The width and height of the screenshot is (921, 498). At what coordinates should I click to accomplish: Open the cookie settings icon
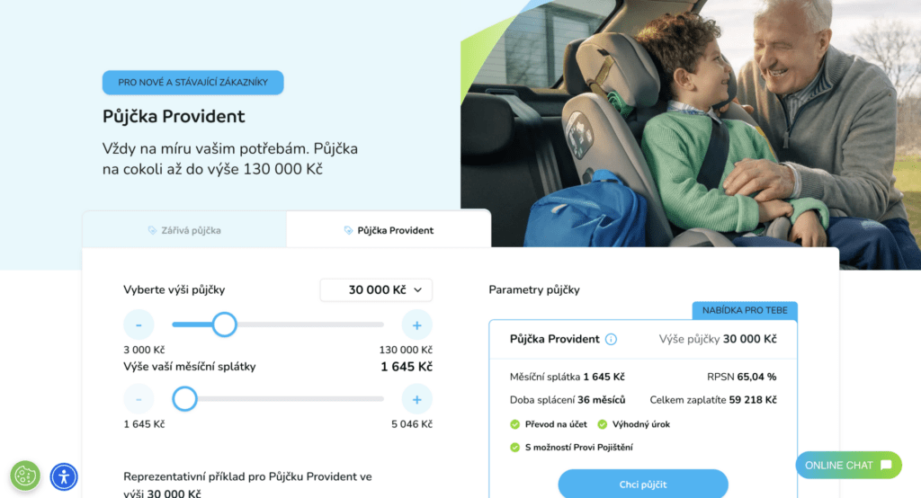pos(25,476)
